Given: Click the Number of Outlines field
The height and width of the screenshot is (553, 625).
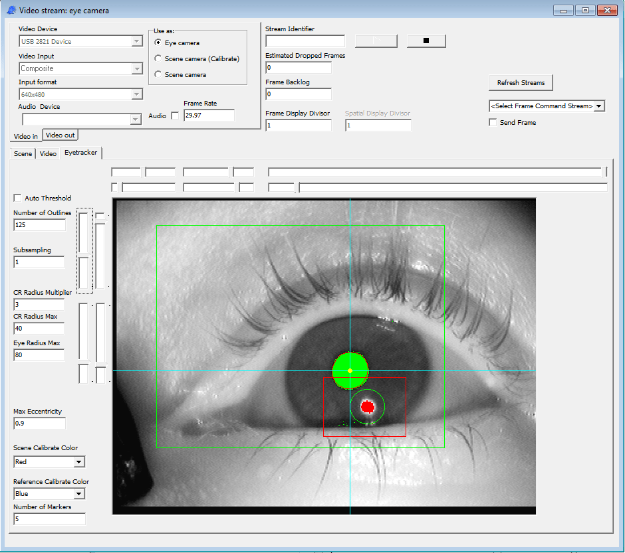Looking at the screenshot, I should click(39, 225).
